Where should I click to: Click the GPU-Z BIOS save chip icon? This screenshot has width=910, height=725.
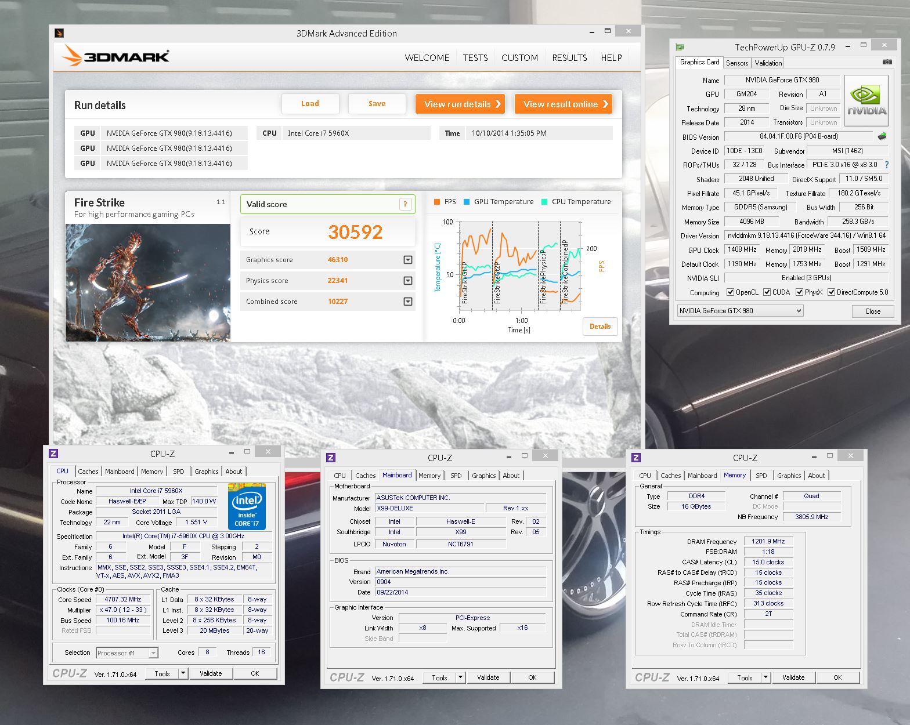tap(882, 136)
